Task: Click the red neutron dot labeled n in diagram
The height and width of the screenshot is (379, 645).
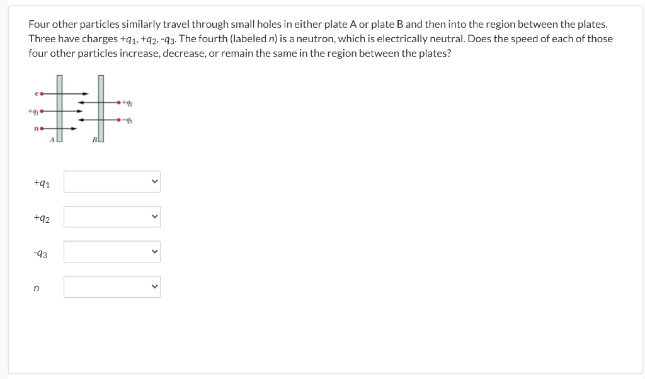Action: click(x=42, y=128)
